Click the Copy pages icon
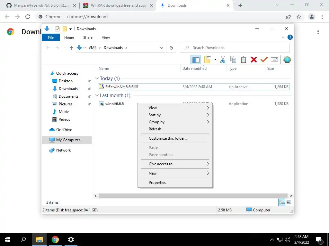 click(x=233, y=60)
